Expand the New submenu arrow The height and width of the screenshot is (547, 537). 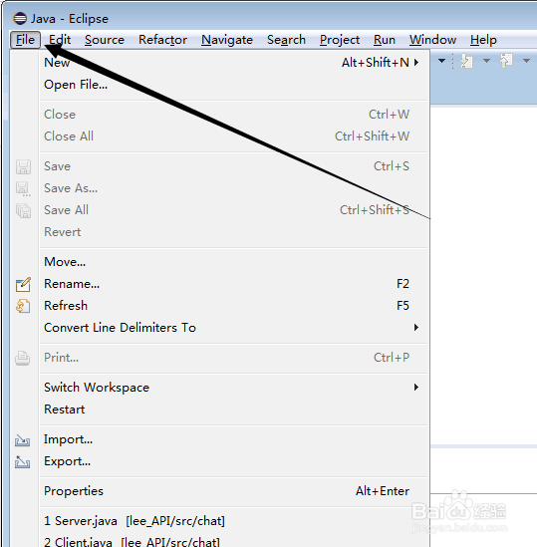(x=416, y=63)
